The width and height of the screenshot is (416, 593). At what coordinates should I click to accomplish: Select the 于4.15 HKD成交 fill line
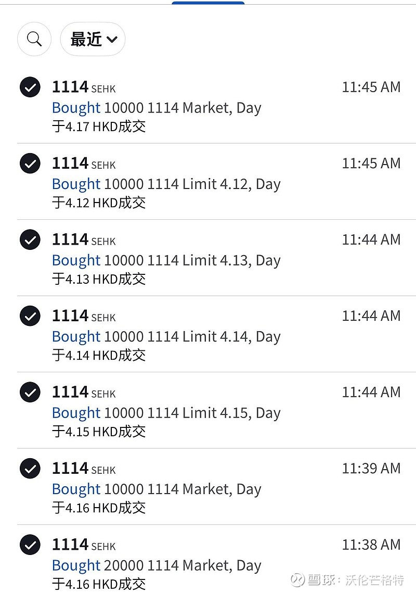click(x=99, y=432)
